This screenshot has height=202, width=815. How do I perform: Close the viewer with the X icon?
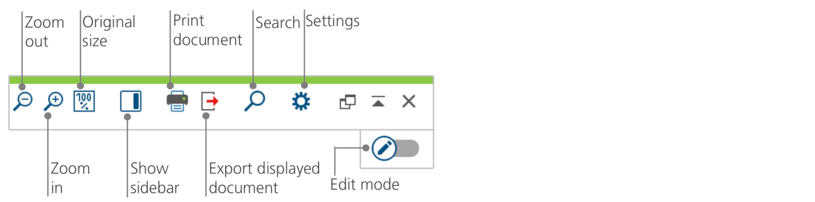(409, 101)
